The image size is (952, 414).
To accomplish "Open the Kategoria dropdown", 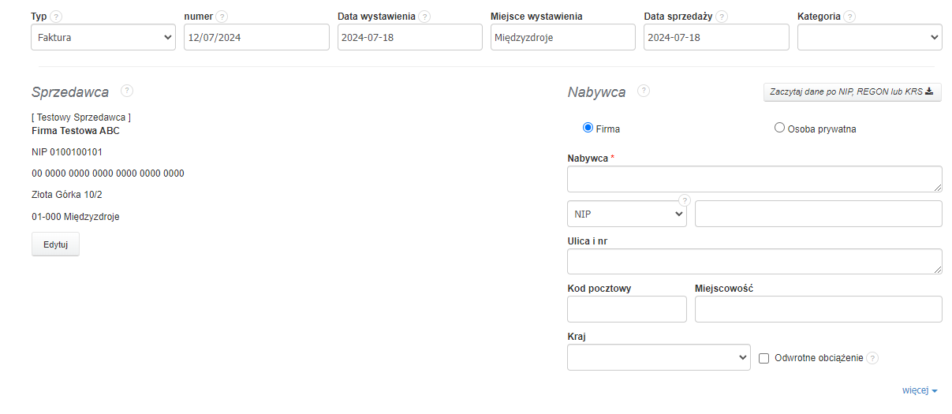I will (x=869, y=37).
